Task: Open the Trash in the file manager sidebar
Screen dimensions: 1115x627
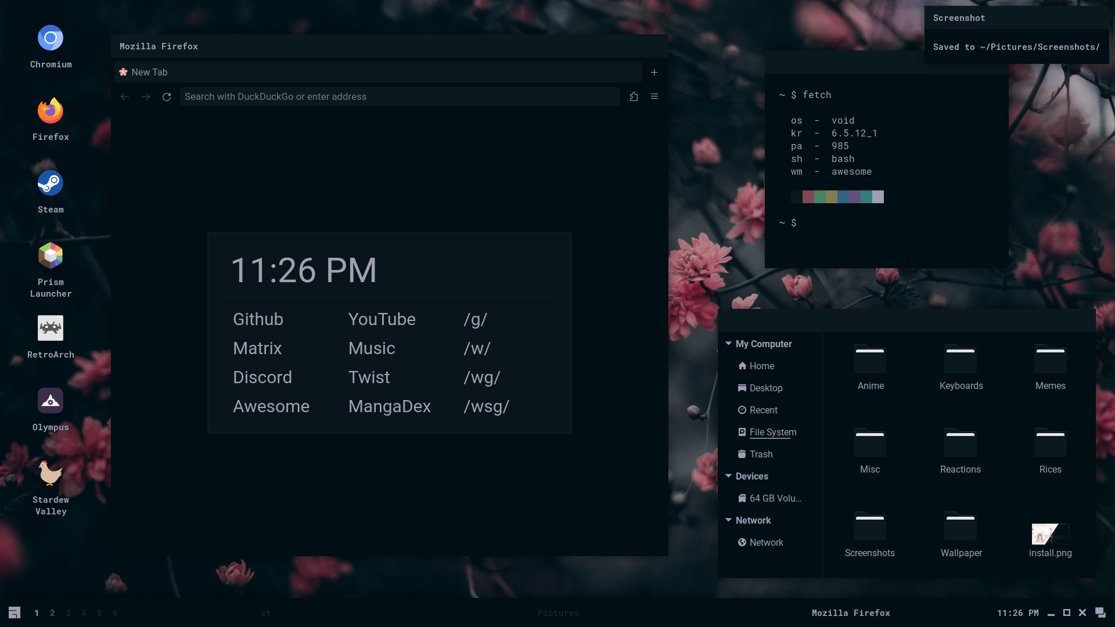Action: pos(761,454)
